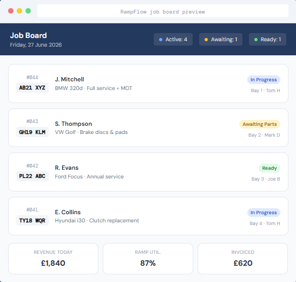
Task: Click the RampFlow job board preview title bar
Action: point(163,11)
